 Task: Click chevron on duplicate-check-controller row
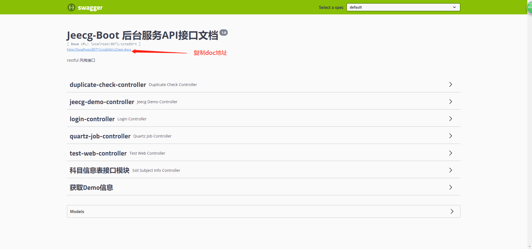[451, 84]
